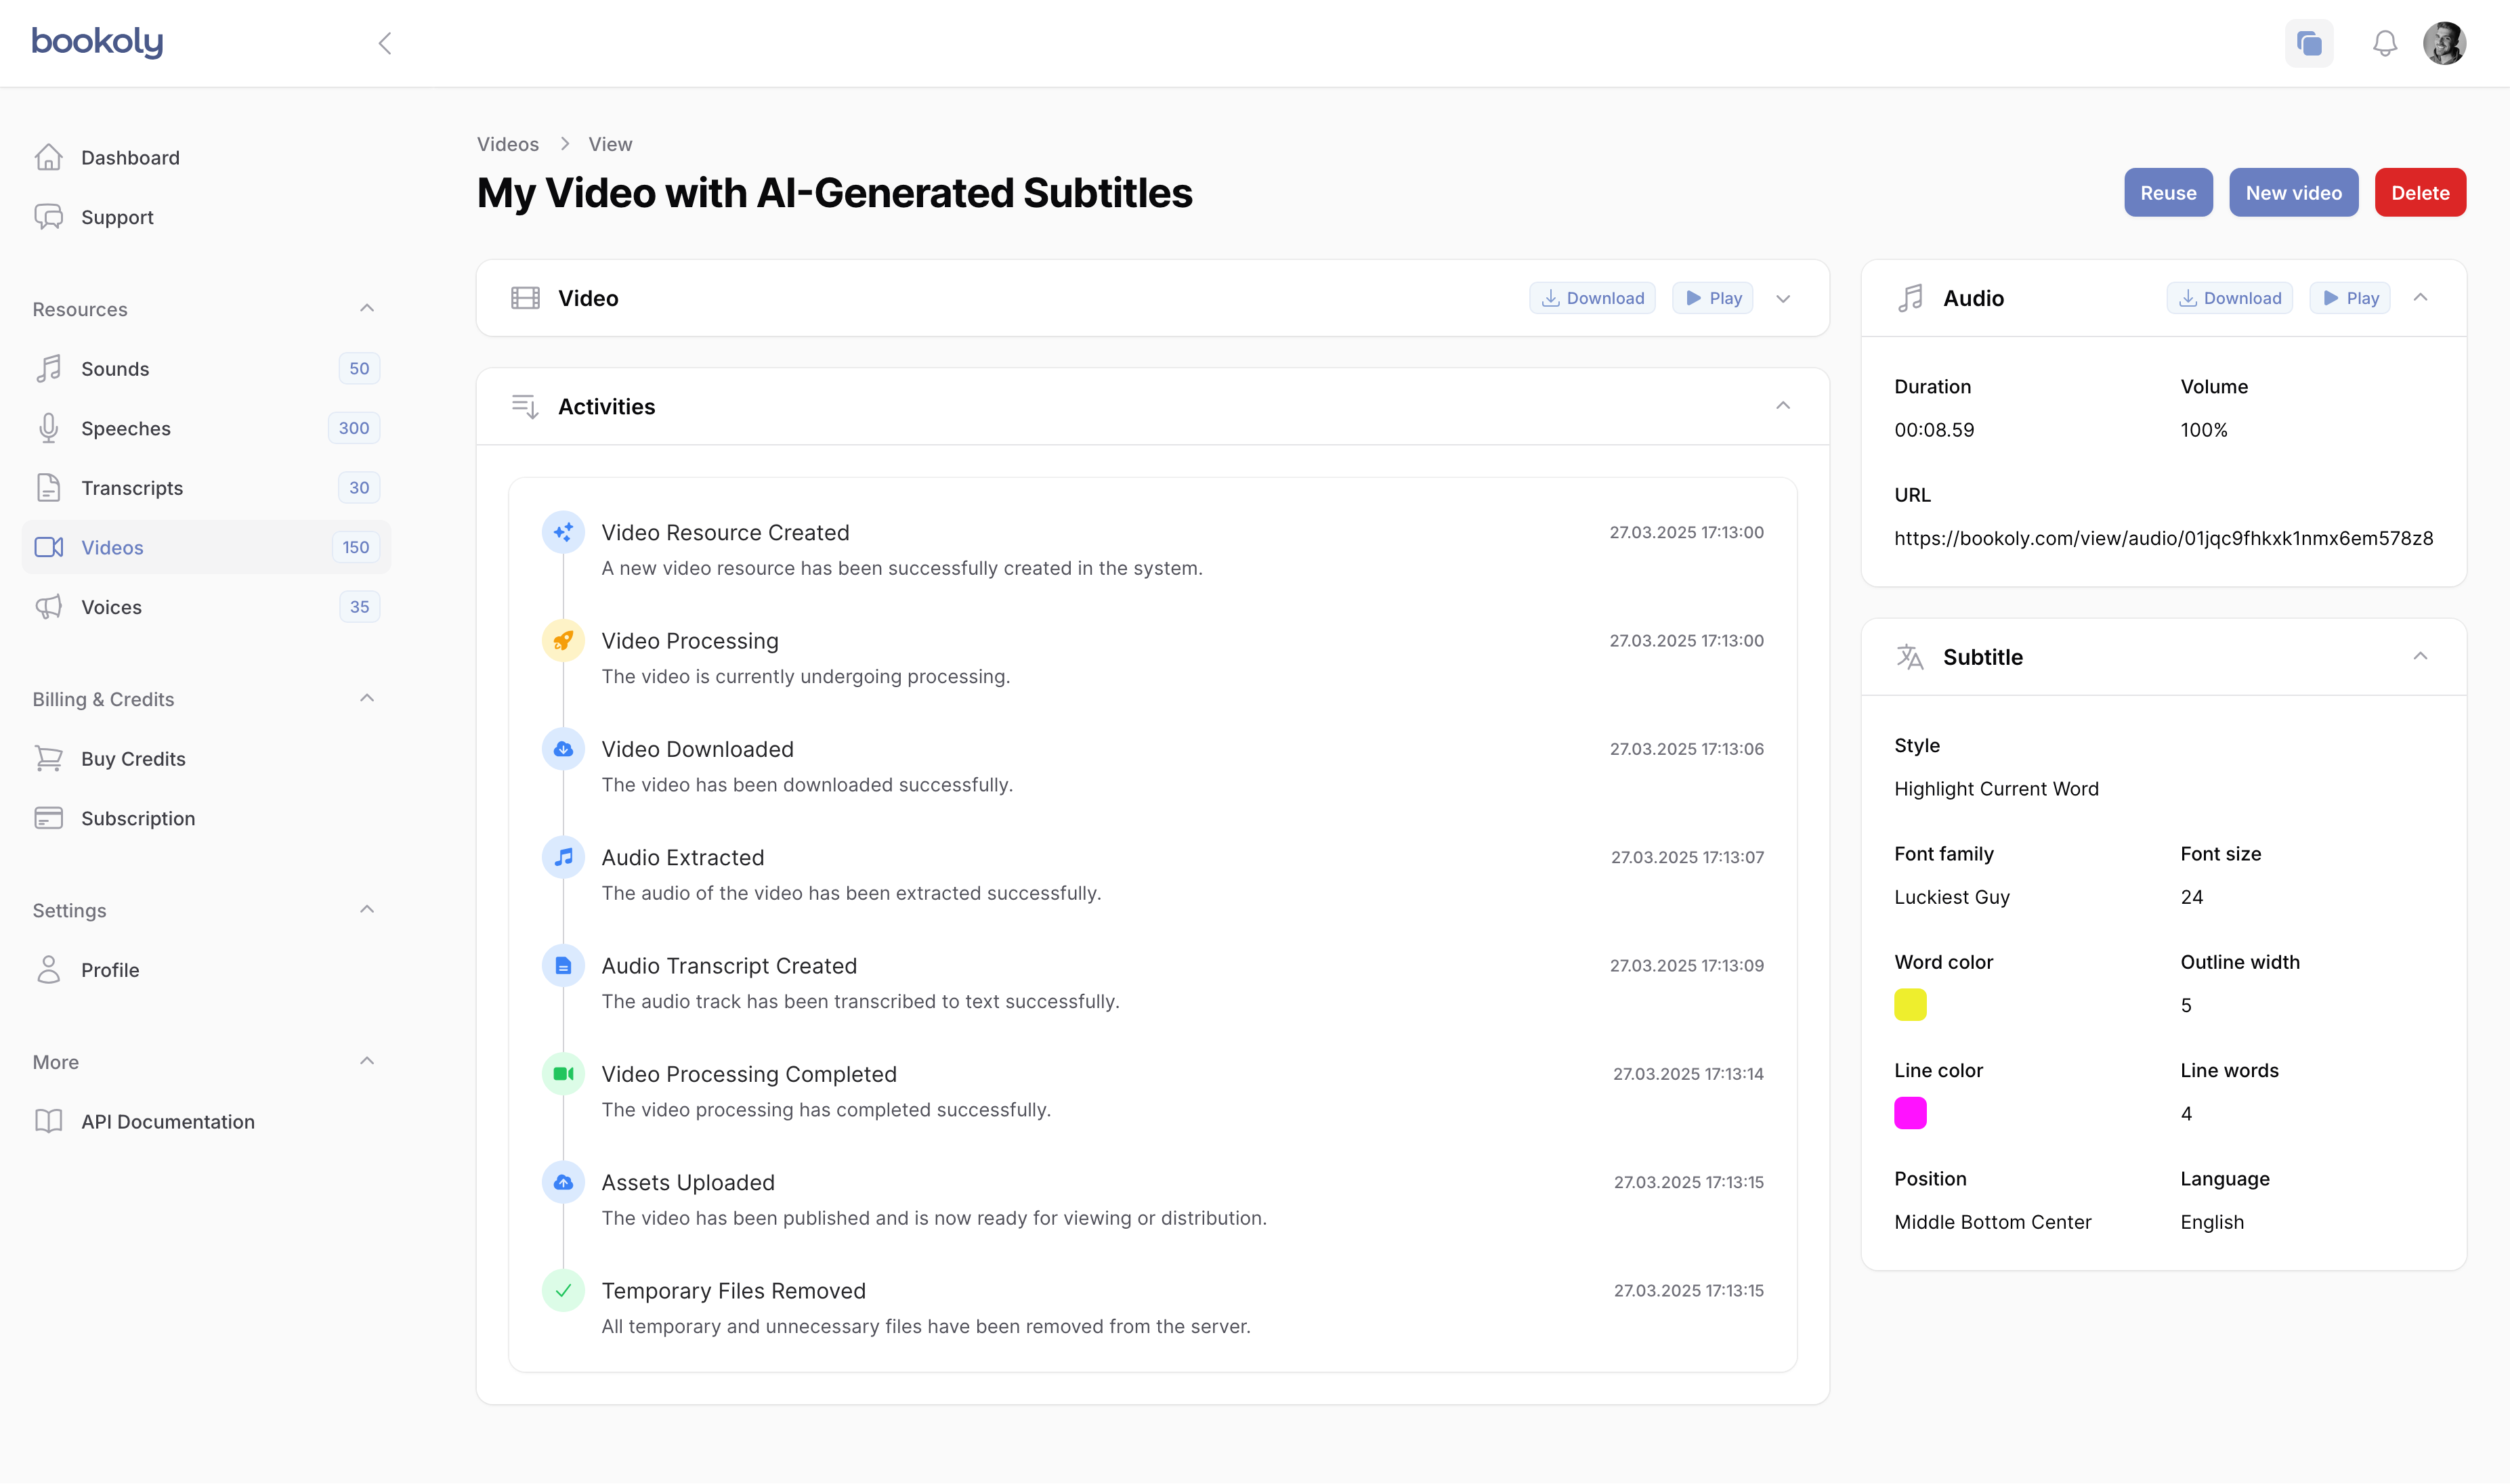
Task: Collapse the Subtitle panel
Action: pos(2420,657)
